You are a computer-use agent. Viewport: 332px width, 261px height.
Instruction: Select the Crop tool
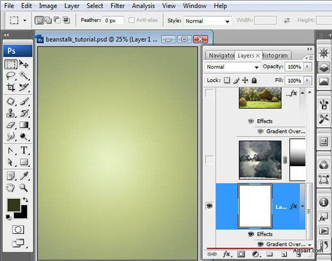11,87
